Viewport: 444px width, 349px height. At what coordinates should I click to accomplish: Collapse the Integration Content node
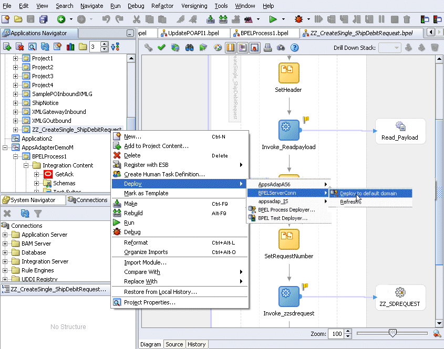coord(26,165)
